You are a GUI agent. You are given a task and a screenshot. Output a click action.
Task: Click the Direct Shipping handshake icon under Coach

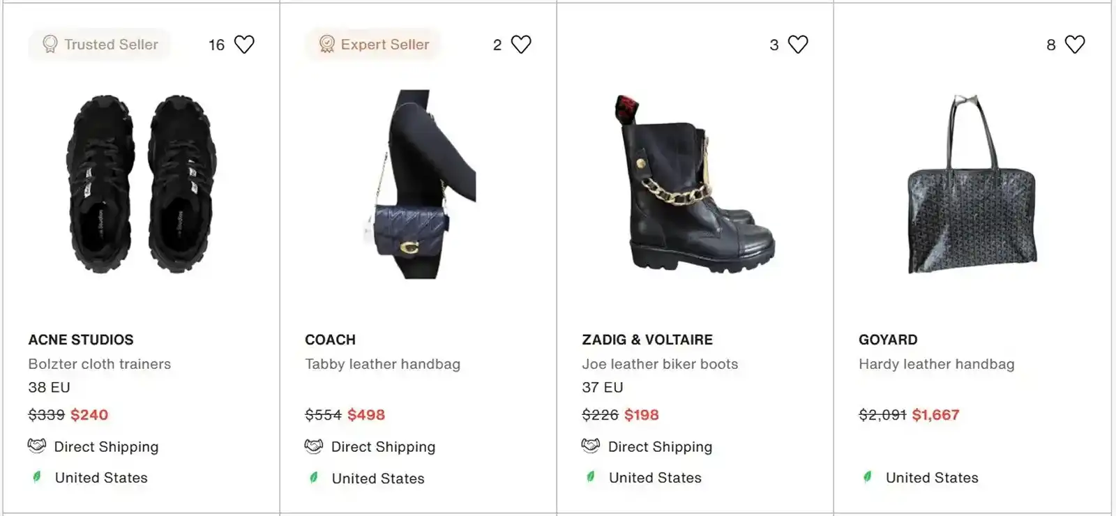pos(312,446)
